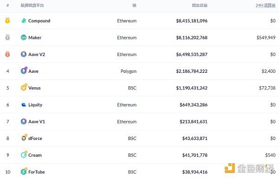Click the Venus logo icon
The image size is (279, 178).
pyautogui.click(x=24, y=88)
